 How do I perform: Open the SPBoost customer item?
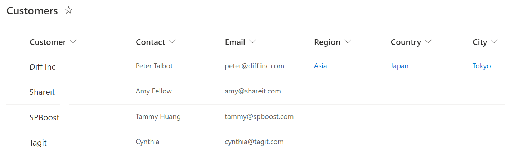[44, 117]
